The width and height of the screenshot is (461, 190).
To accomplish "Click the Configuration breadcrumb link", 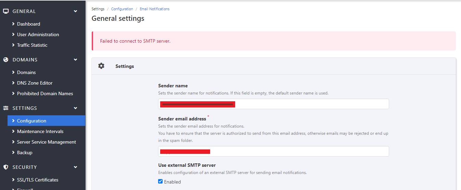I will tap(122, 9).
